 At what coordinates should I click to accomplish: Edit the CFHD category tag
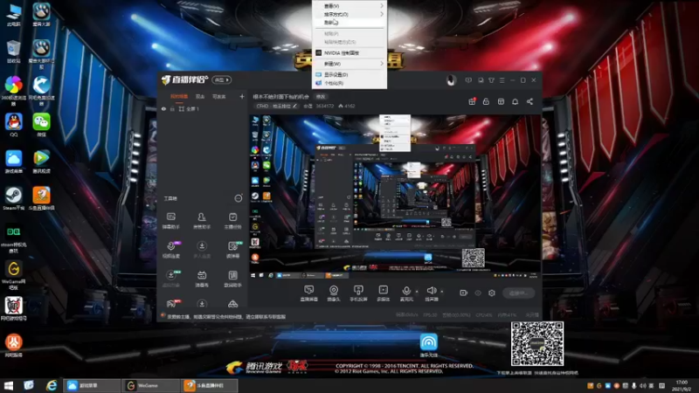point(276,106)
